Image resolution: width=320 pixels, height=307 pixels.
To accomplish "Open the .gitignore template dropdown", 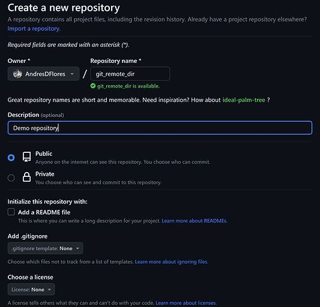I will (x=45, y=248).
